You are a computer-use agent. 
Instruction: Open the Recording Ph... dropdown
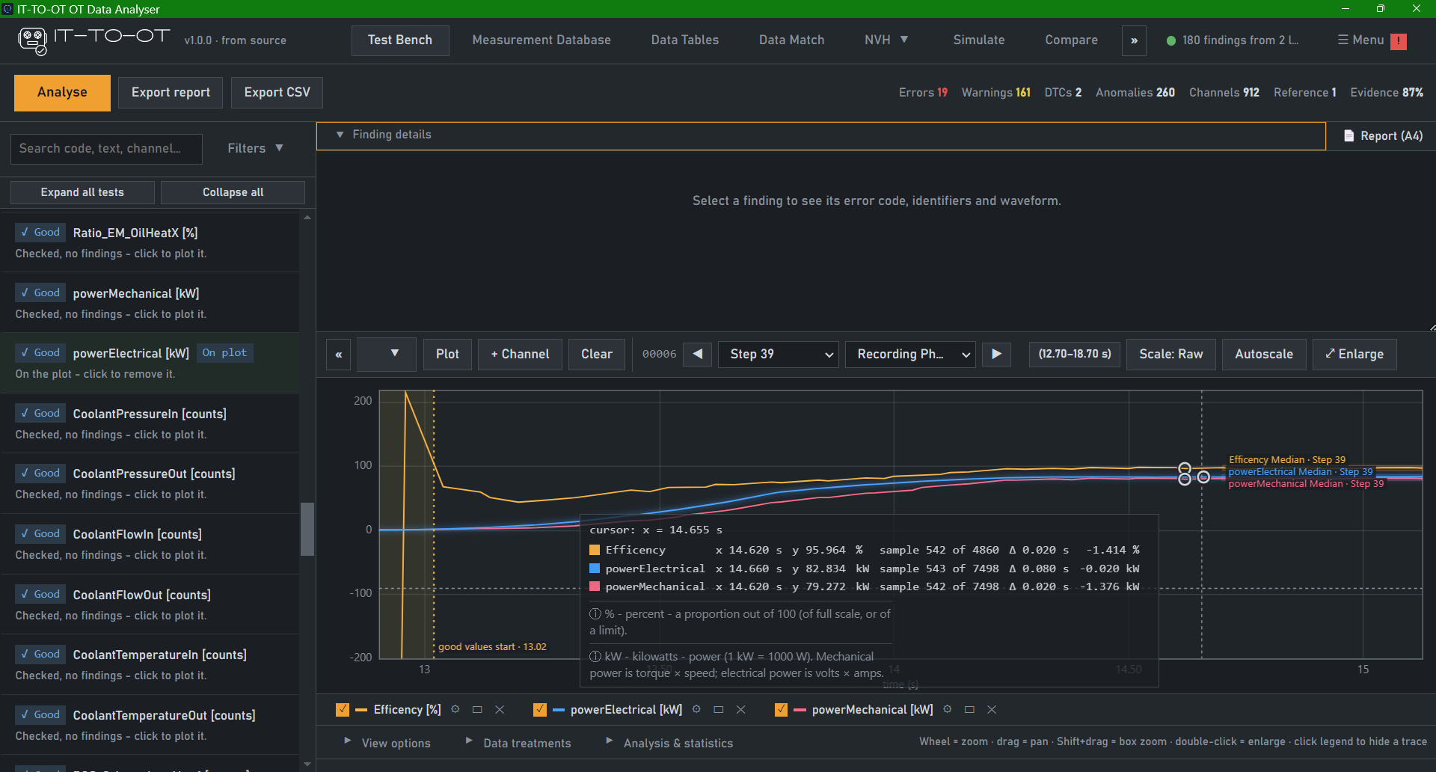pos(910,354)
